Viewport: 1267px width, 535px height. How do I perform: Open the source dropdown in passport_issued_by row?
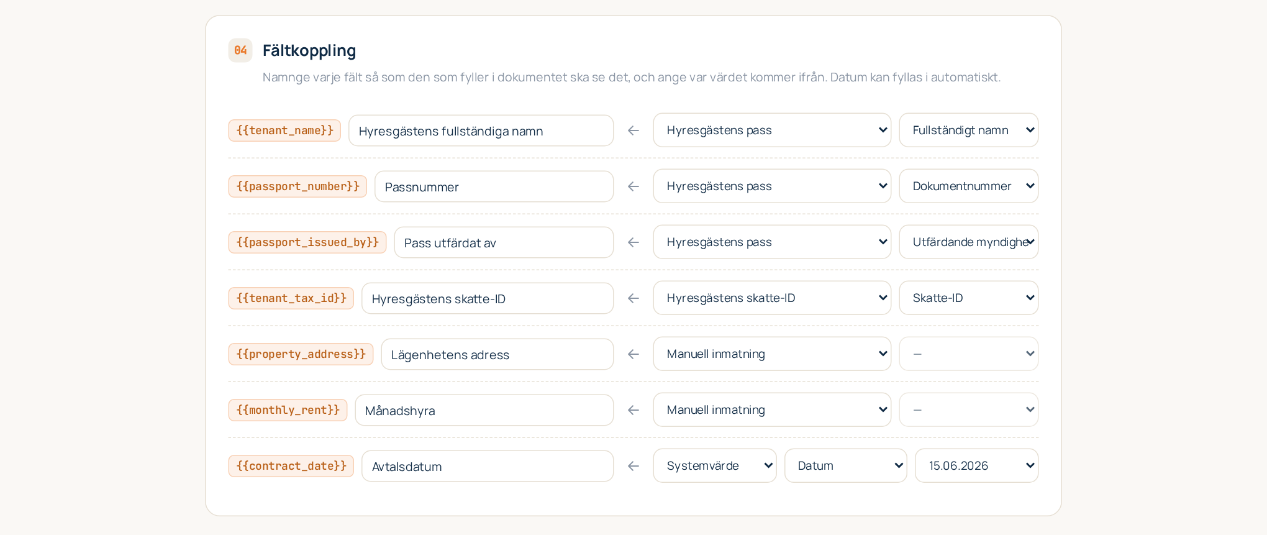point(772,242)
